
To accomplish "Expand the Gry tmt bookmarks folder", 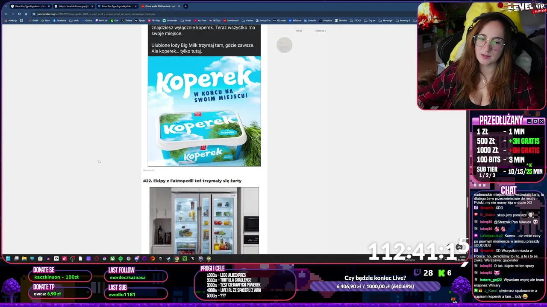I will coord(370,20).
